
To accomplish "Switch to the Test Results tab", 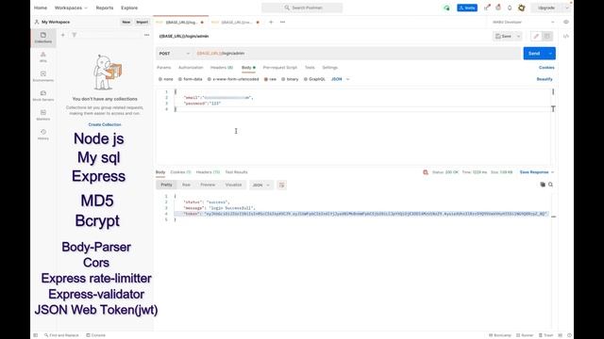I will (x=236, y=172).
